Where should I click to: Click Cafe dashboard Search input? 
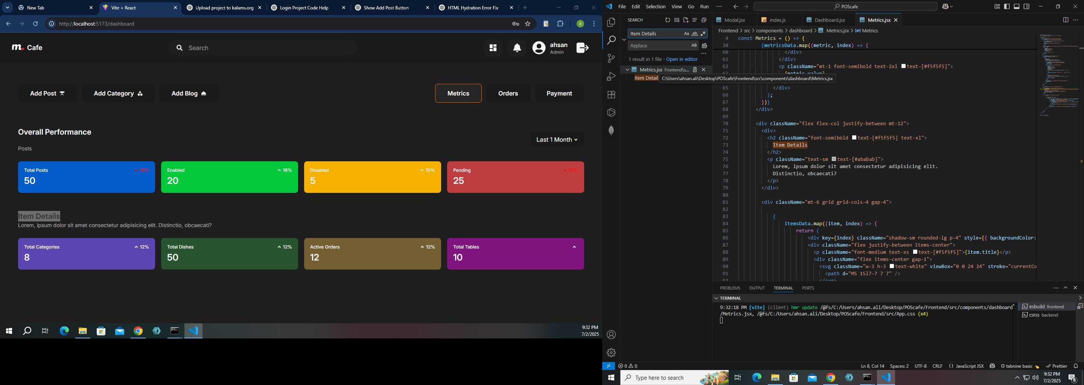(x=263, y=48)
